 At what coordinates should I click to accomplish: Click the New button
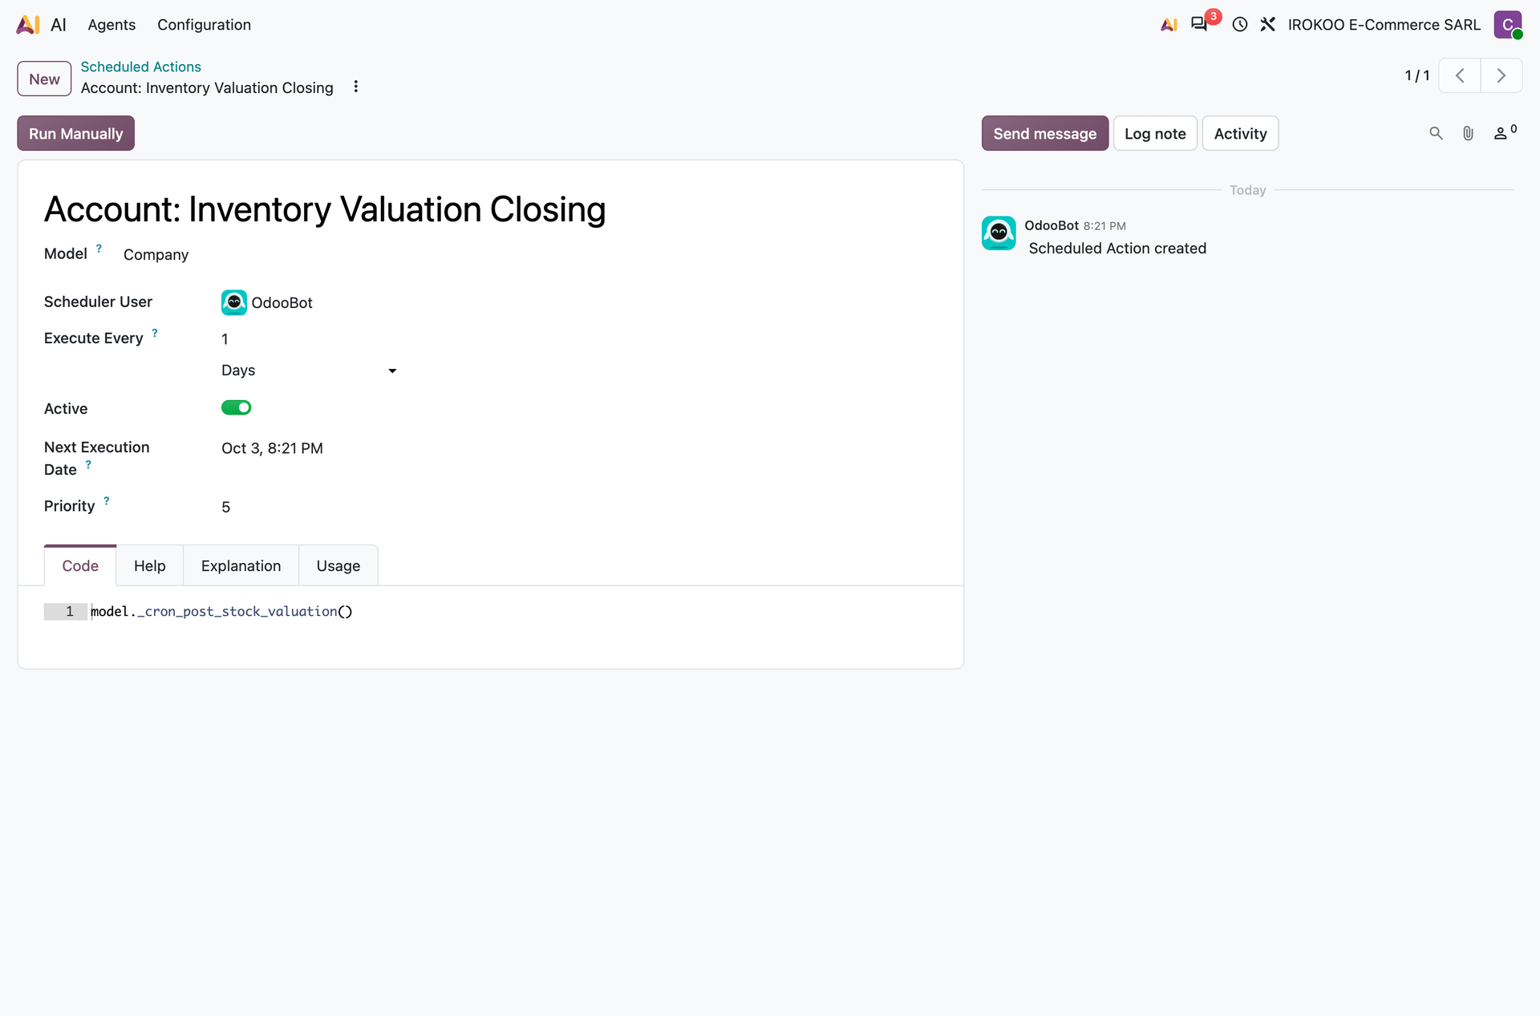tap(44, 79)
